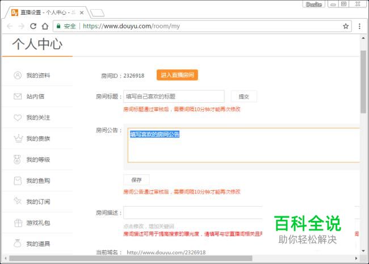This screenshot has width=369, height=264.
Task: Click 保存 to save room announcement
Action: (x=136, y=180)
